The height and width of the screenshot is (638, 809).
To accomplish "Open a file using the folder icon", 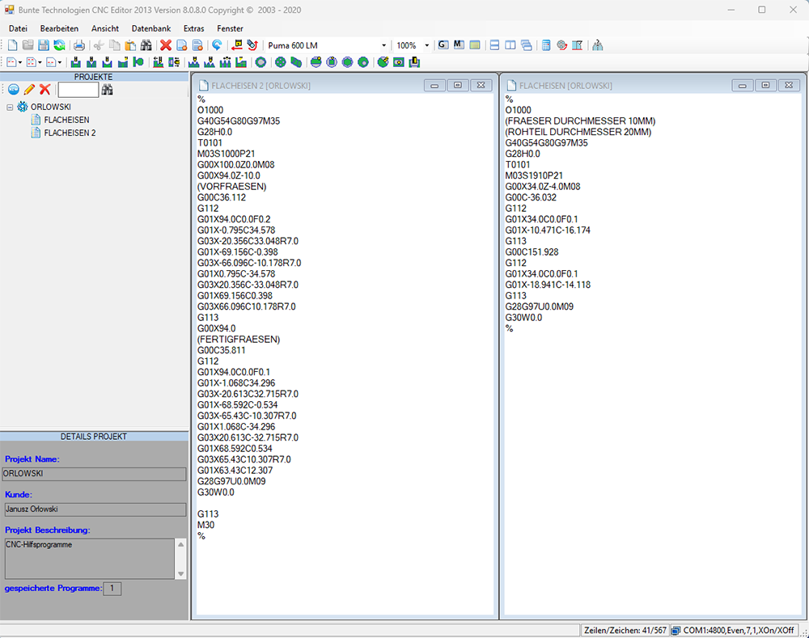I will coord(28,45).
